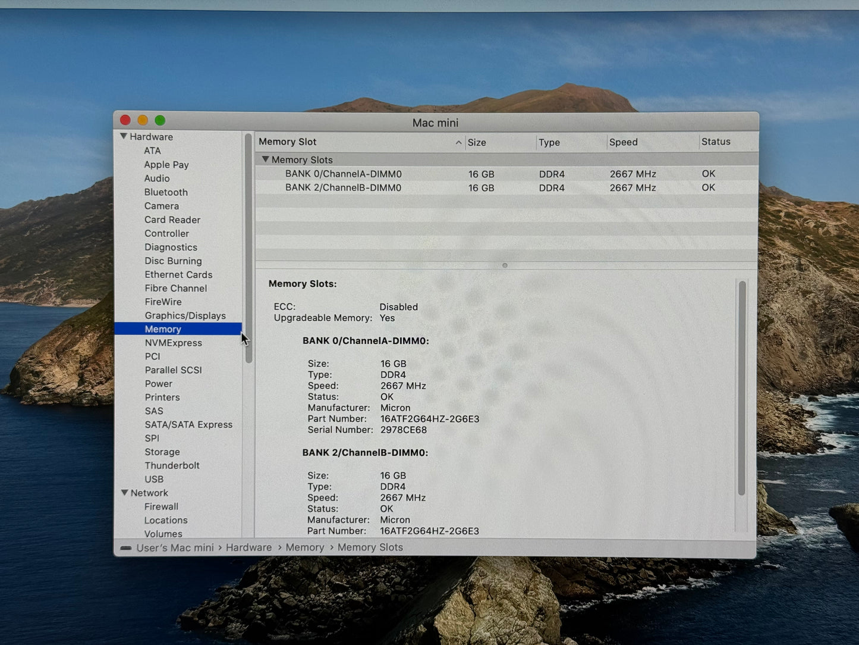This screenshot has height=645, width=859.
Task: Select Firewall under Network
Action: [161, 506]
